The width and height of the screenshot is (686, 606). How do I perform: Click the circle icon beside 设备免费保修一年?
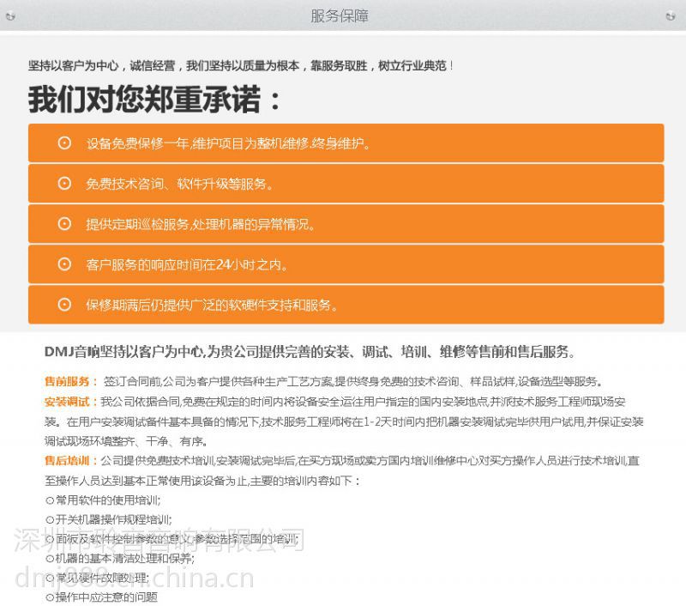[64, 142]
